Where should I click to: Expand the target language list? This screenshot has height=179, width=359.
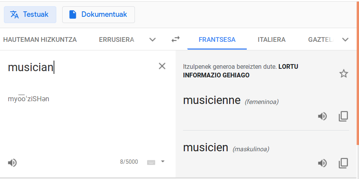pyautogui.click(x=345, y=39)
